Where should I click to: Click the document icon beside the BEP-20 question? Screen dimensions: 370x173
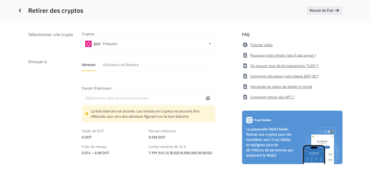[245, 76]
